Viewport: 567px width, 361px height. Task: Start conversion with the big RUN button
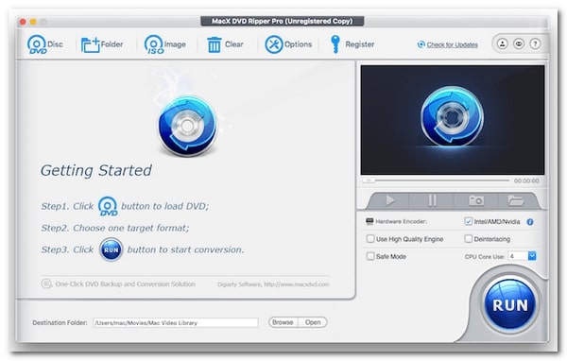(x=510, y=305)
